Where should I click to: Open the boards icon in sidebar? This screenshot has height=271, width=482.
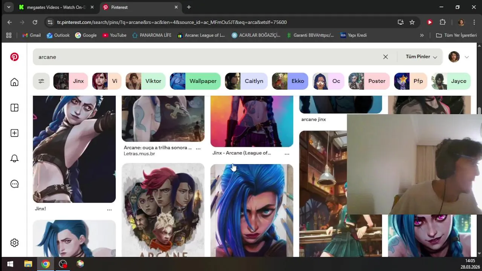pyautogui.click(x=14, y=108)
